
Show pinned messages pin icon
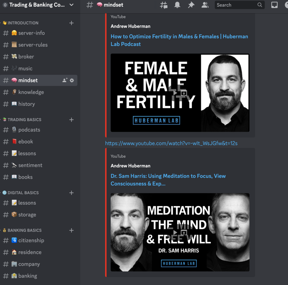pos(191,5)
